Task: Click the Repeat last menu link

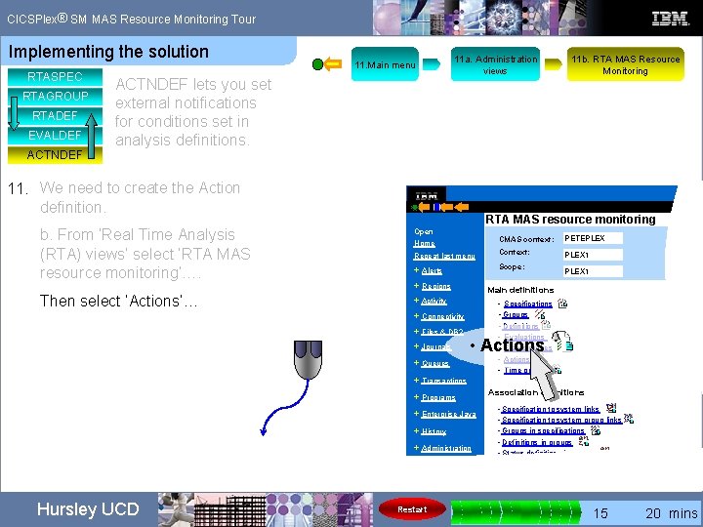Action: click(444, 256)
